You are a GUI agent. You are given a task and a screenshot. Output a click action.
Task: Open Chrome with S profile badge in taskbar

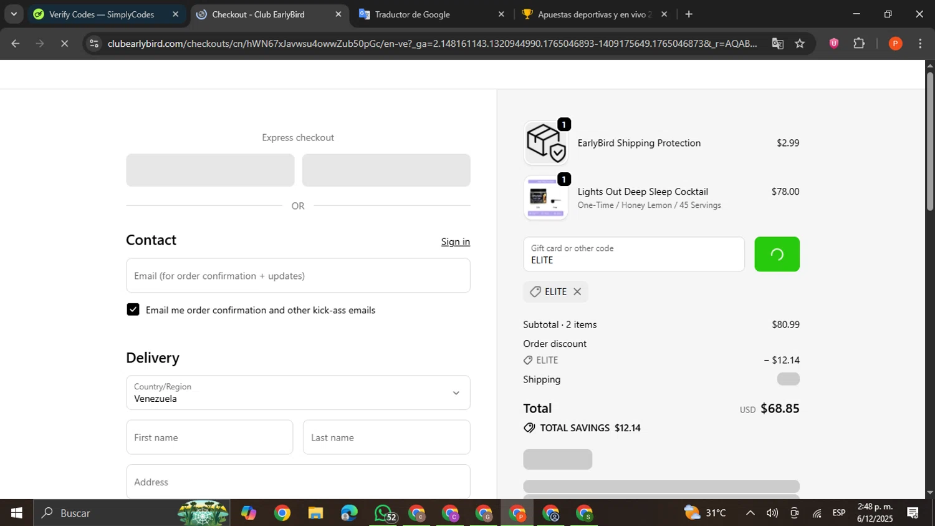click(x=584, y=513)
